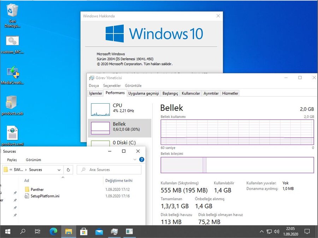318x238 pixels.
Task: Open the address bar history dropdown
Action: click(x=59, y=170)
